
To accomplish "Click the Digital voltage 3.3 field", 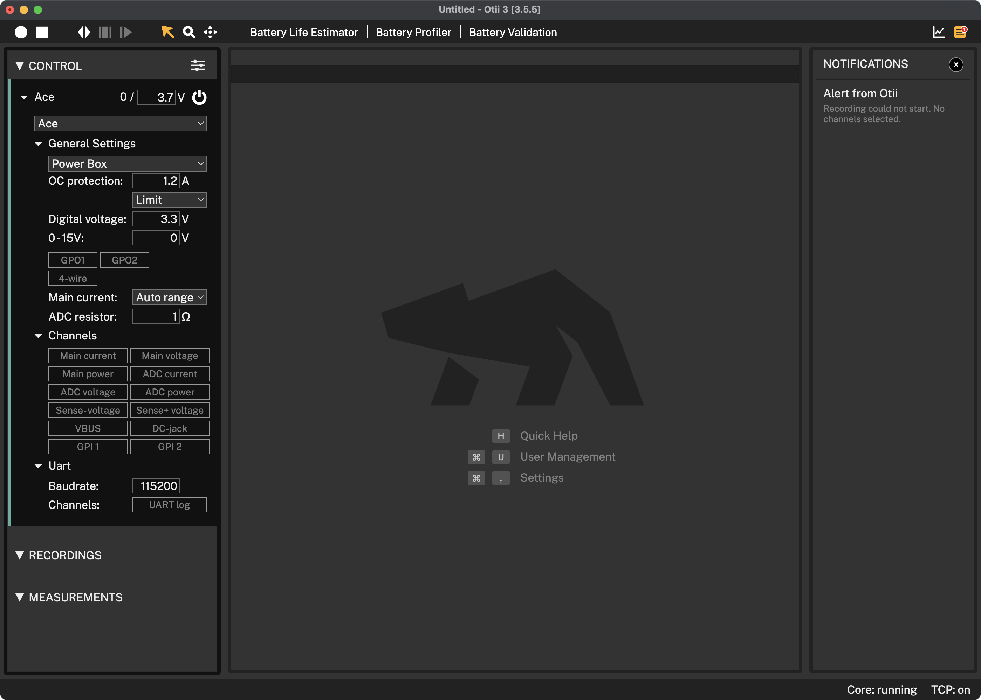I will 156,219.
